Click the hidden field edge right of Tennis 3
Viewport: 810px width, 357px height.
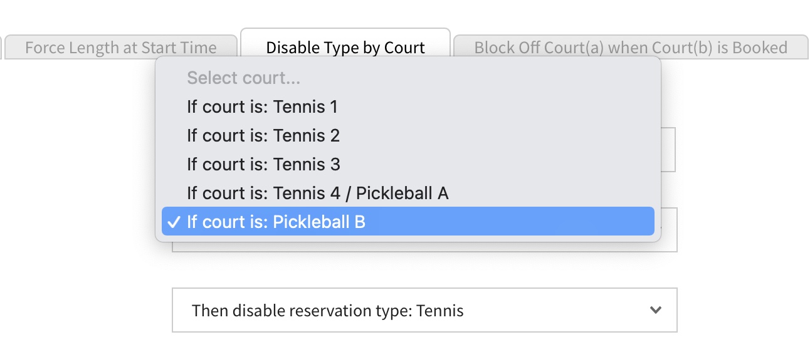point(669,150)
